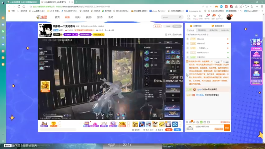
Task: Click the fan badge selector beside chat input
Action: click(x=190, y=128)
